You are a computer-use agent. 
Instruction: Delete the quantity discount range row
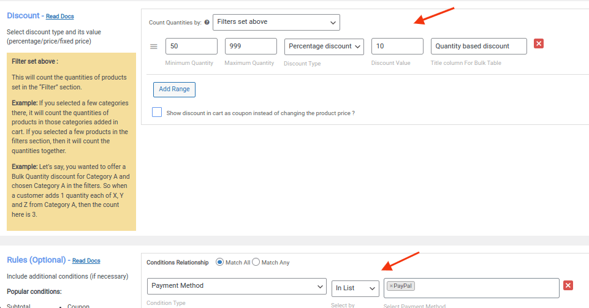click(x=539, y=43)
